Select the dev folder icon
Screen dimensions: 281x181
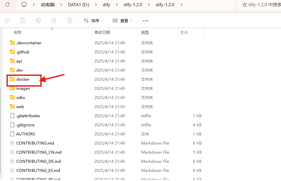(x=12, y=70)
